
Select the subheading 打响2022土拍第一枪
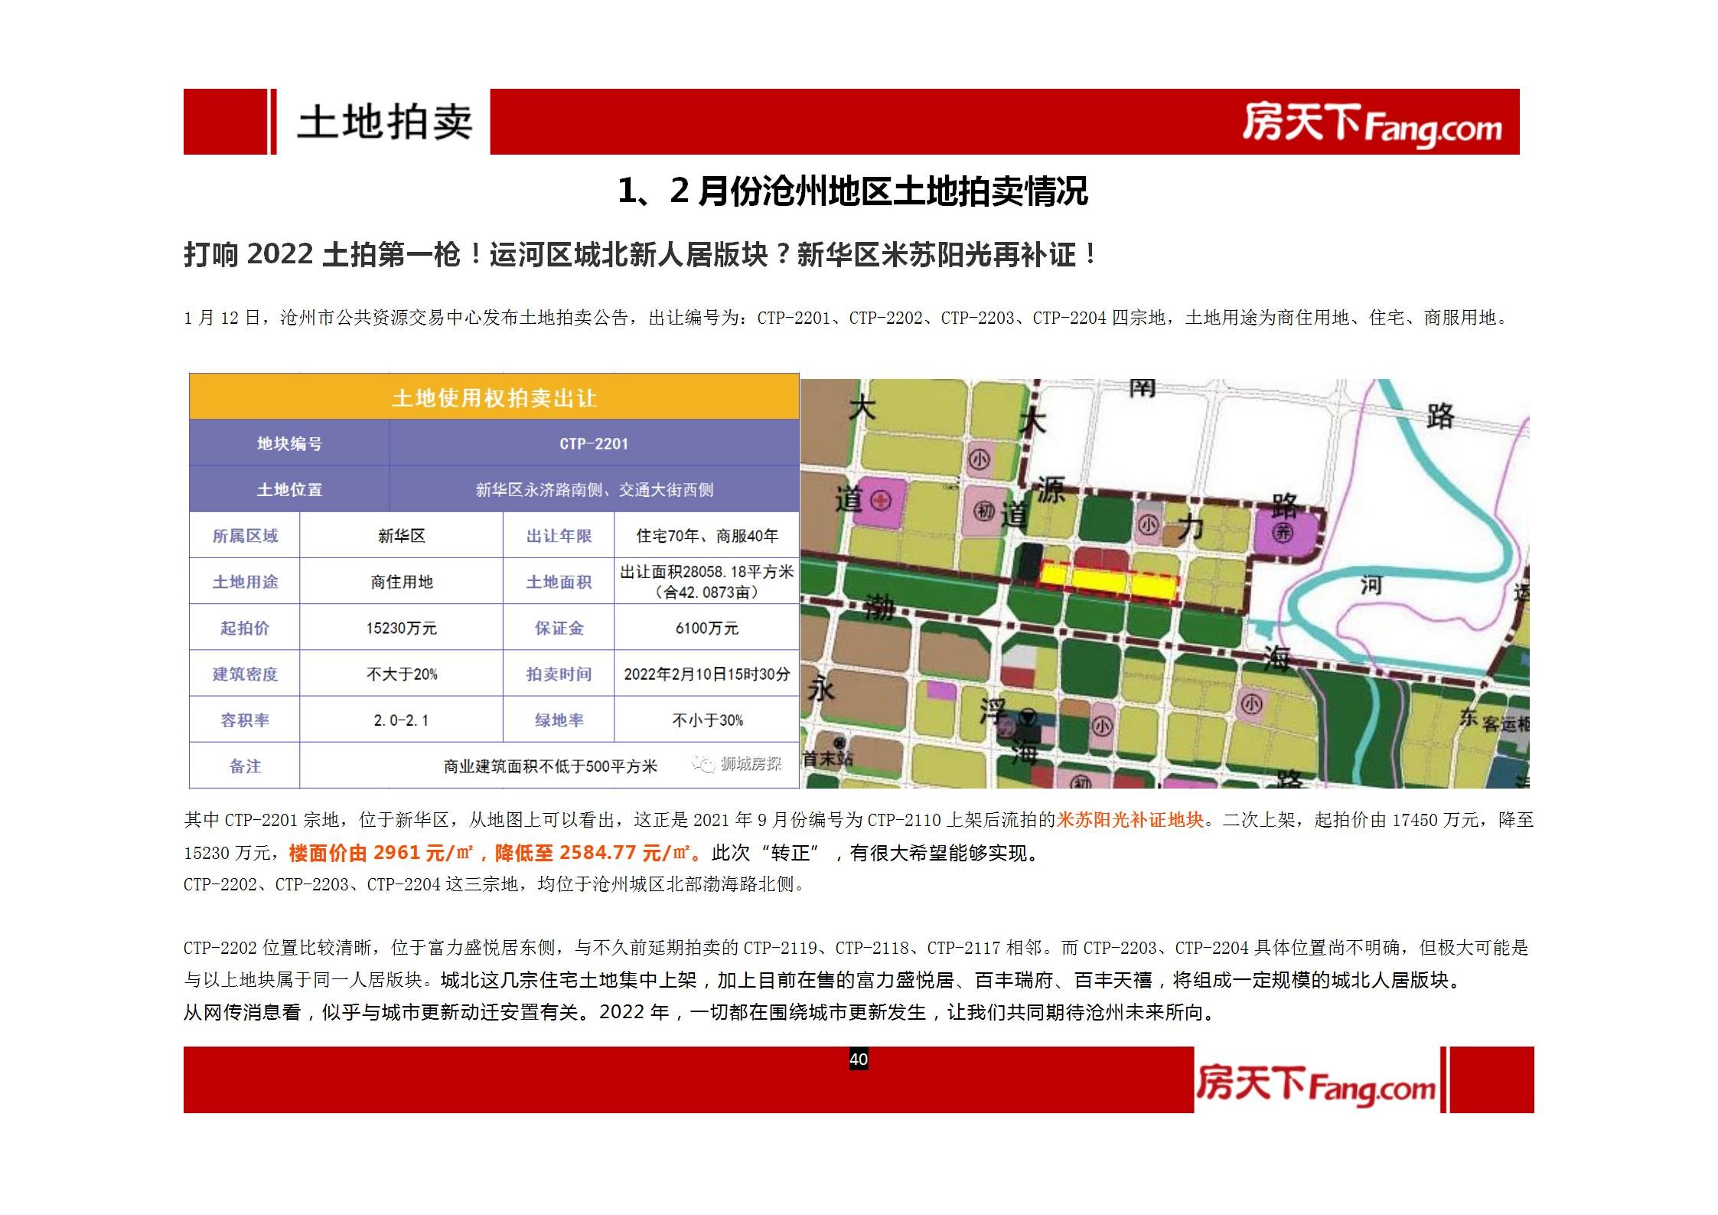pos(322,254)
